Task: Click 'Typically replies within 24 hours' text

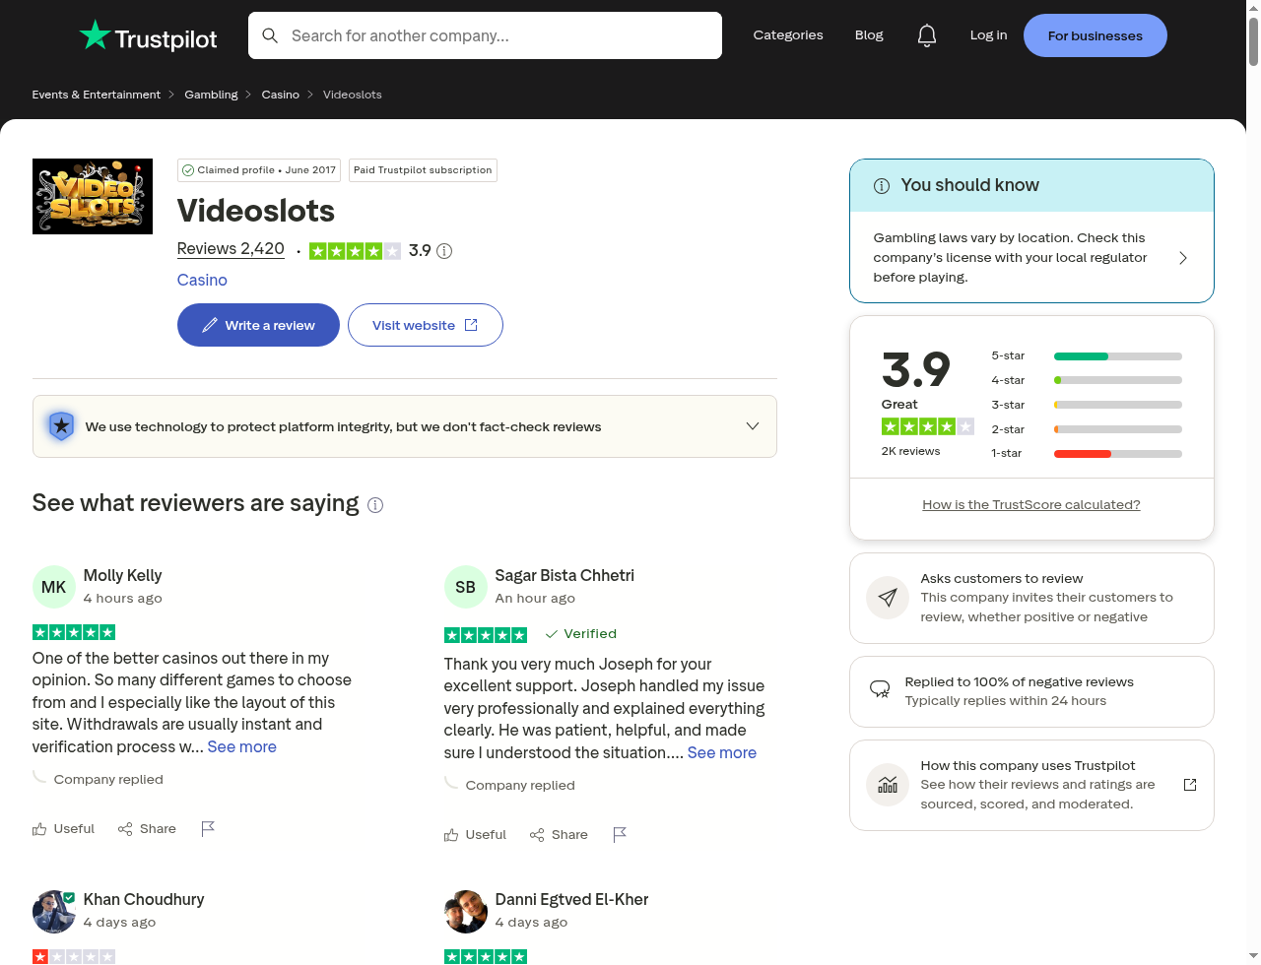Action: (x=1006, y=701)
